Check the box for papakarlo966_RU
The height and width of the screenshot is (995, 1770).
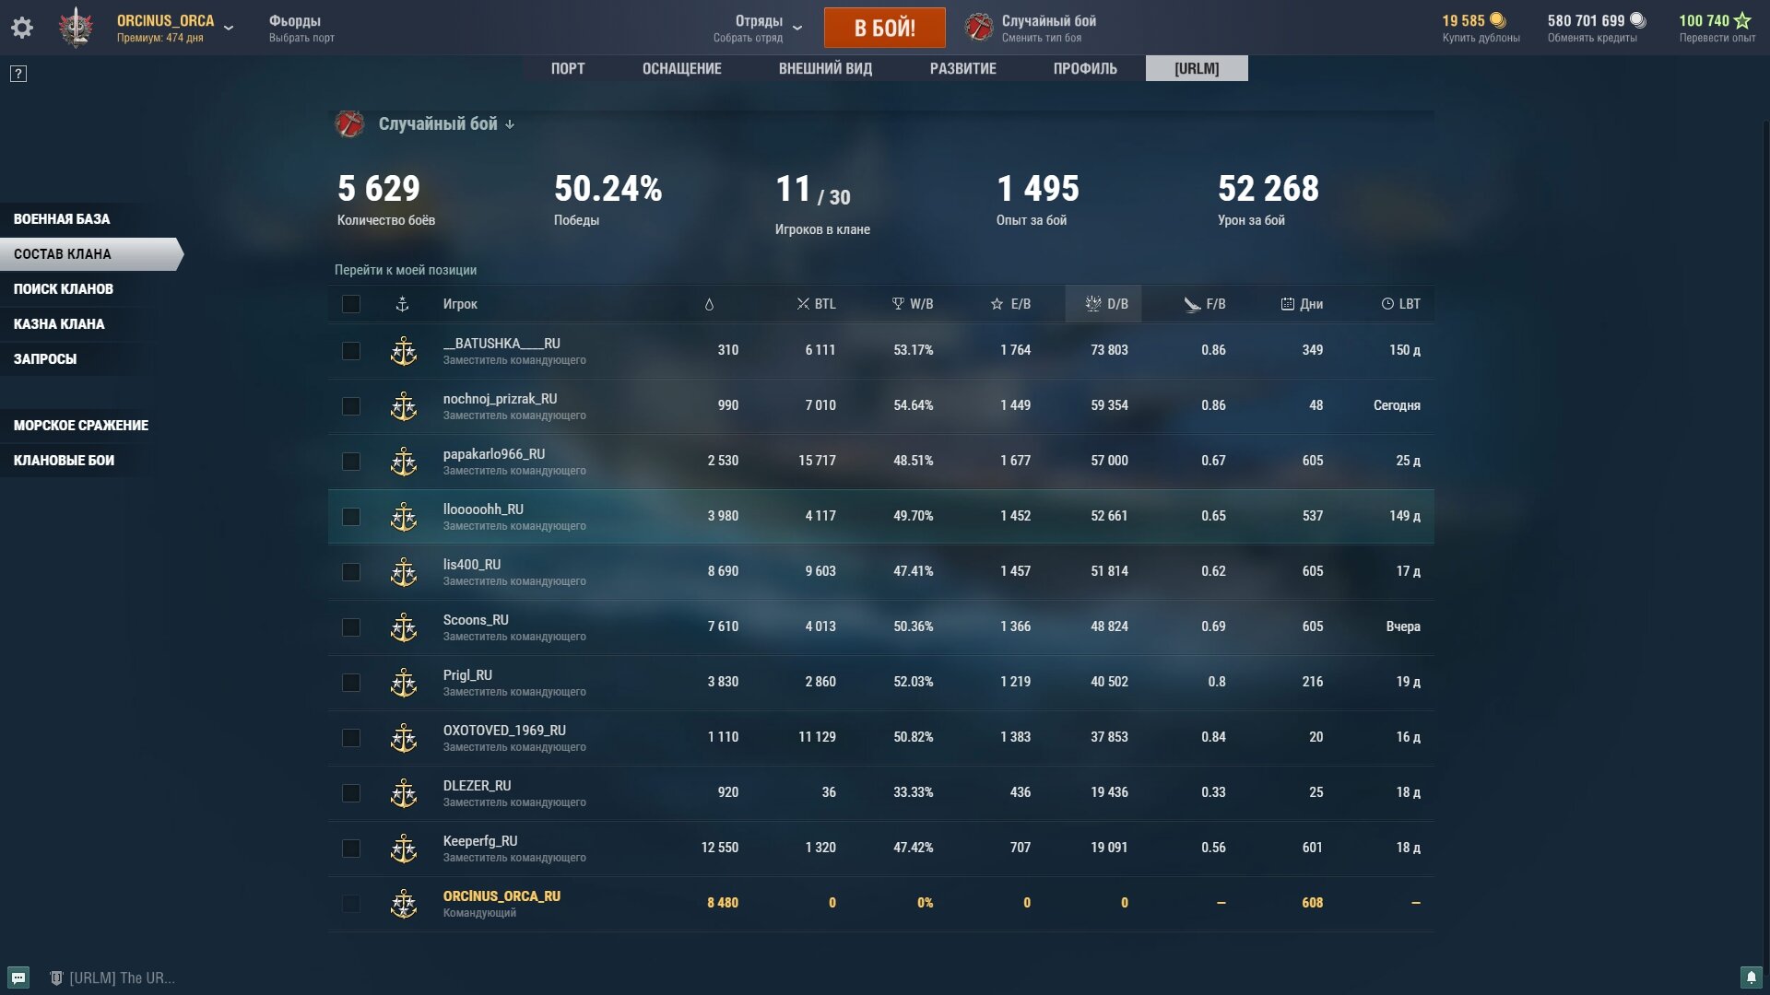click(351, 462)
